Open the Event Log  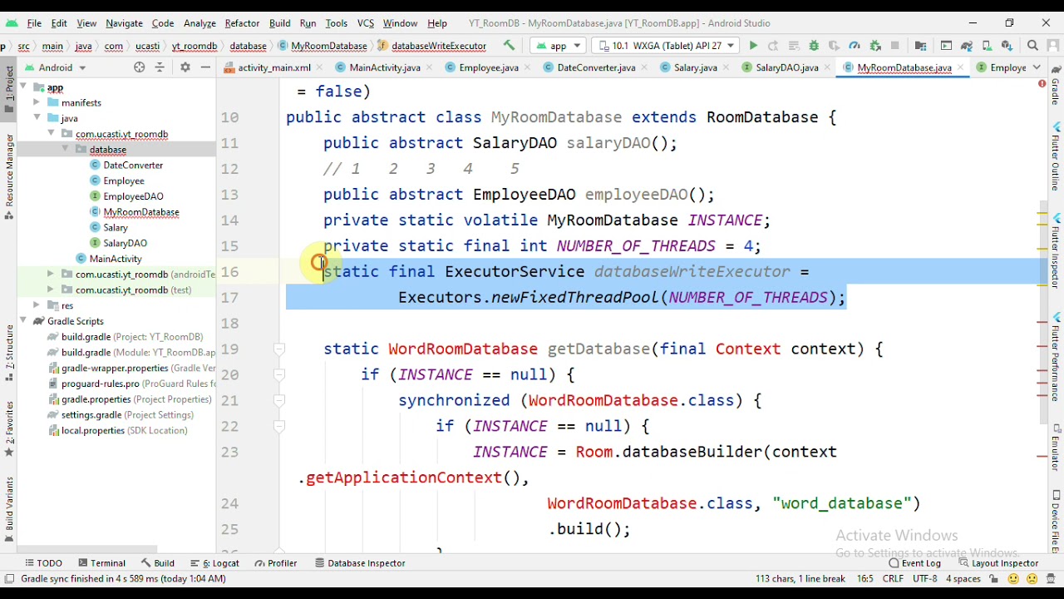pos(914,563)
